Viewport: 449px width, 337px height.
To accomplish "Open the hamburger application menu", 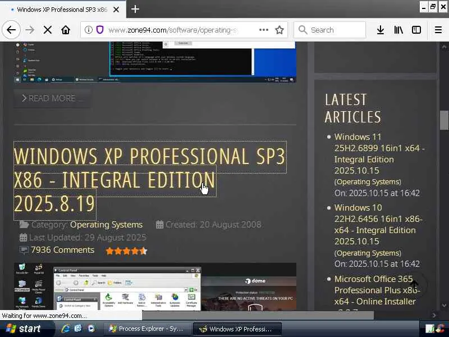I will pos(438,30).
